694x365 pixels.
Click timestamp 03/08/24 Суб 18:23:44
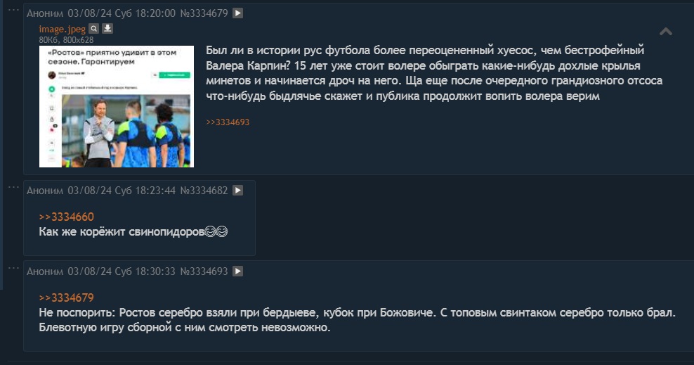[122, 191]
